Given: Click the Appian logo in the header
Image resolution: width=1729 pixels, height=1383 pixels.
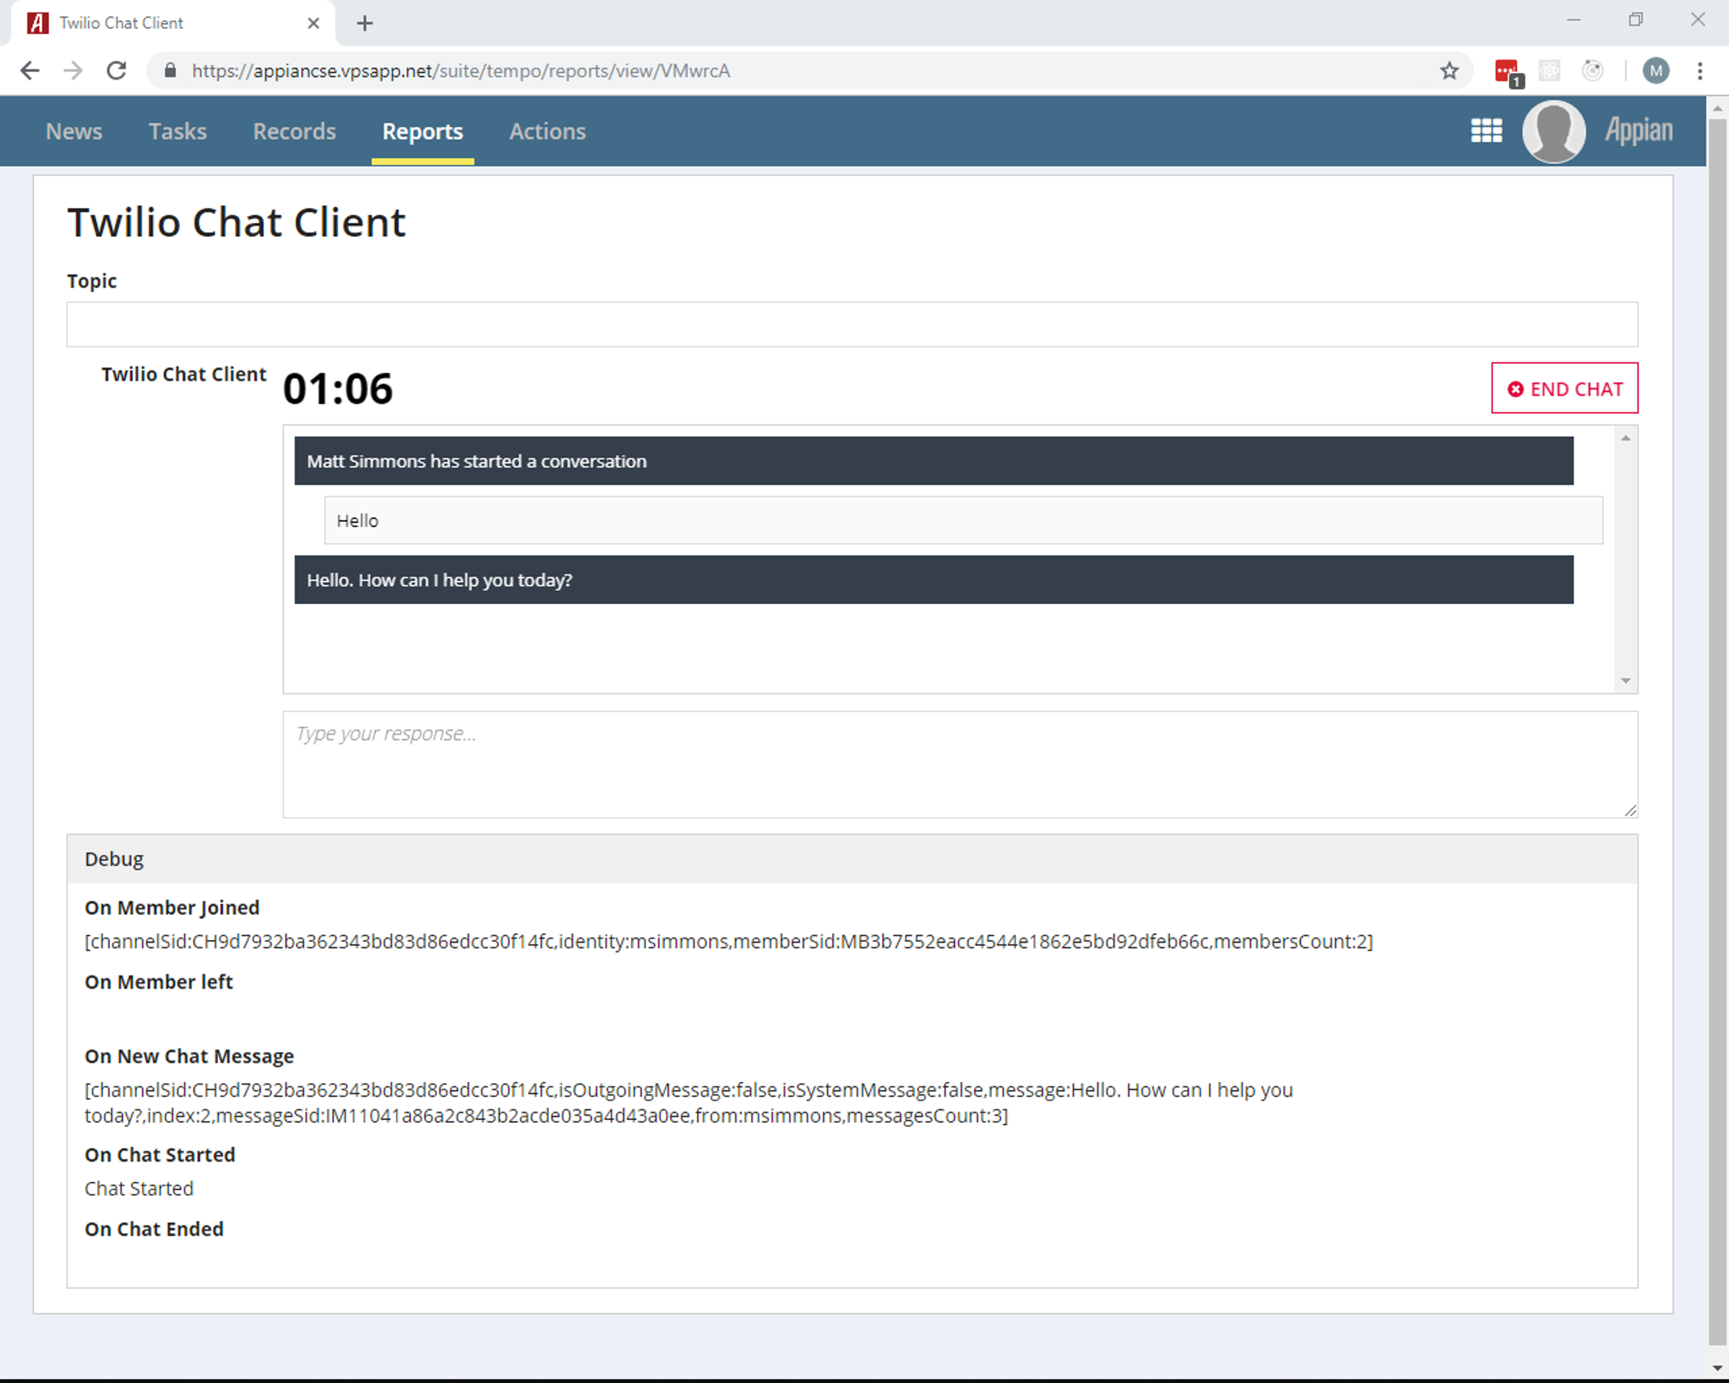Looking at the screenshot, I should (1638, 130).
